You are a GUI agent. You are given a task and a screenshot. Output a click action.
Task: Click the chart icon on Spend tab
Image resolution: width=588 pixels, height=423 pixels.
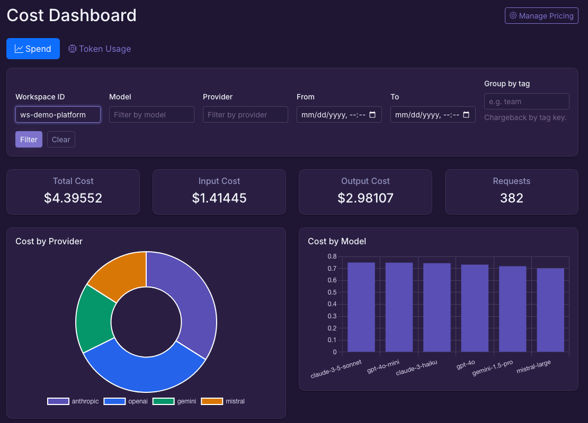[x=19, y=49]
